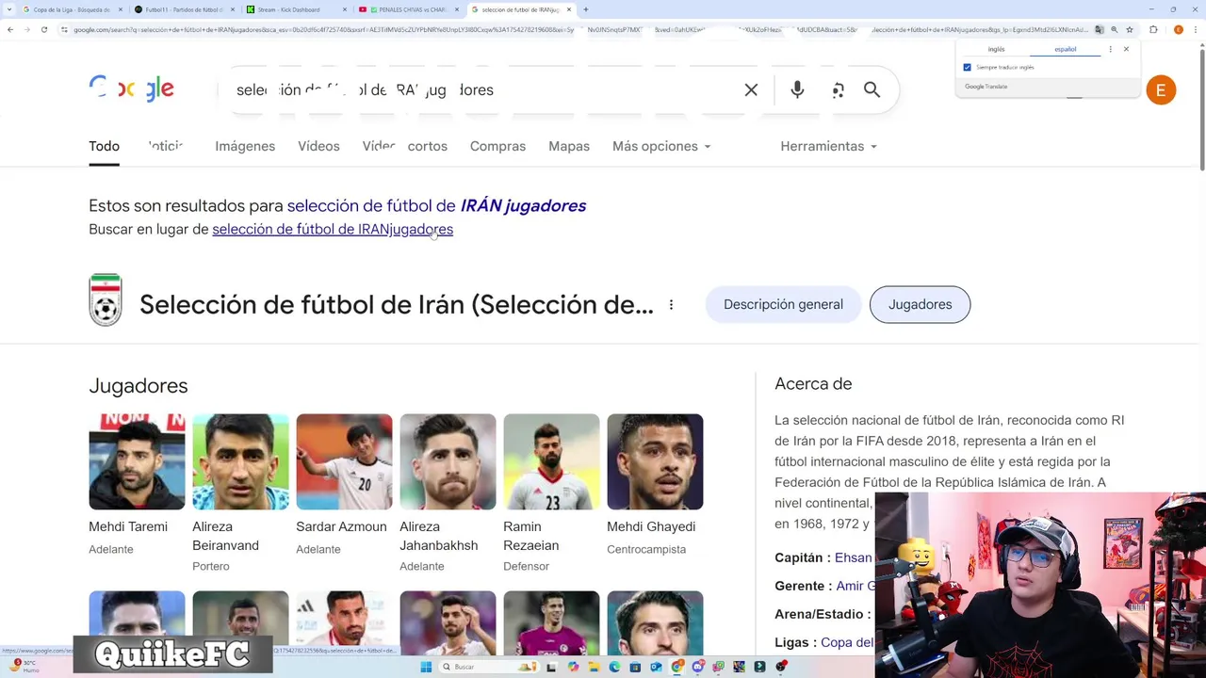This screenshot has height=678, width=1206.
Task: Submit the search with the magnifying glass icon
Action: click(x=872, y=89)
